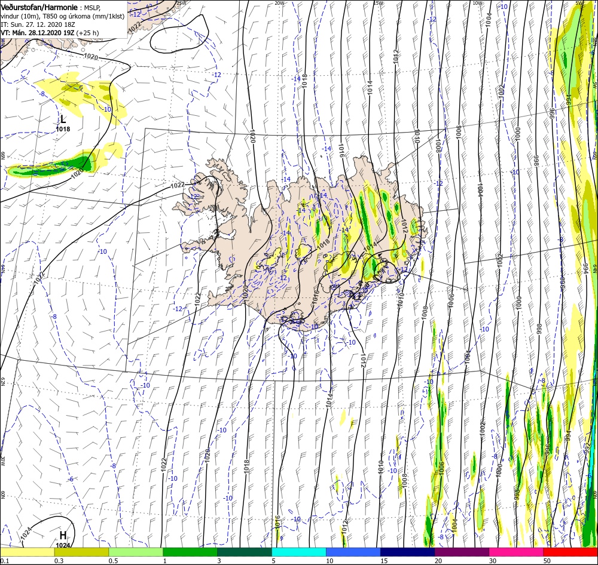
Task: Click the '0.3' legend value label
Action: point(59,561)
